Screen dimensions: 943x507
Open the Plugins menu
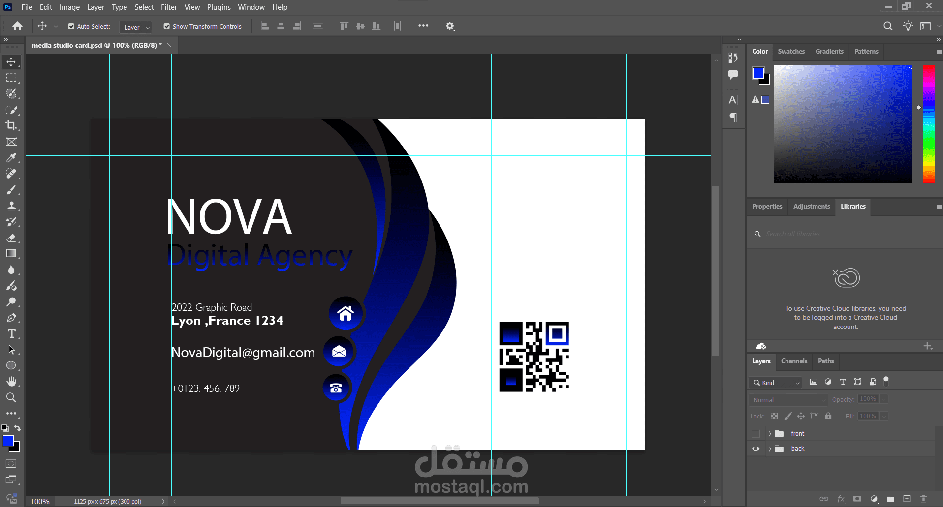219,7
